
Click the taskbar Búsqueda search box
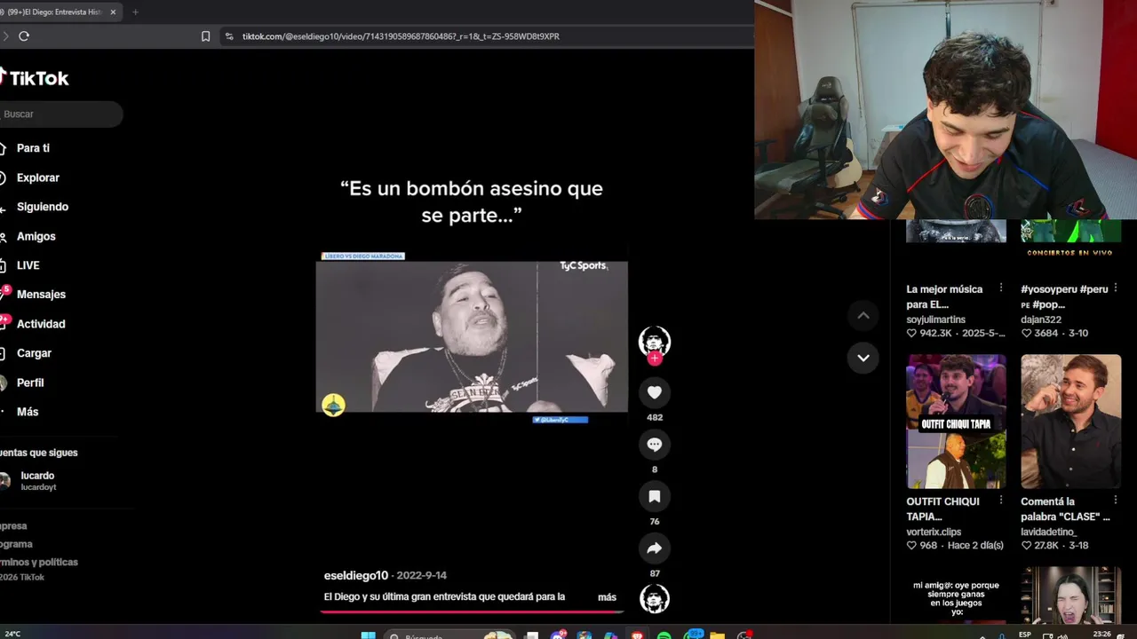point(449,635)
